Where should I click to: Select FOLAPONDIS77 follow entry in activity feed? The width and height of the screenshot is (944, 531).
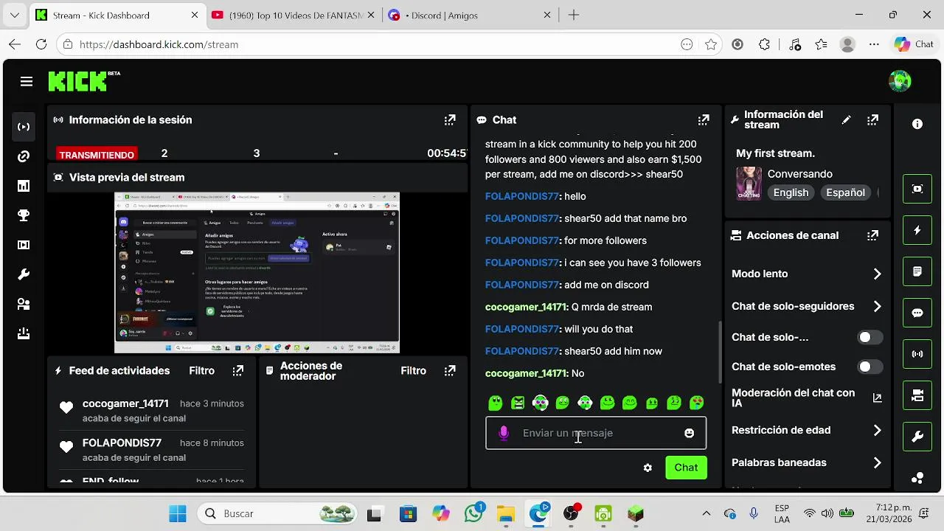pos(151,450)
